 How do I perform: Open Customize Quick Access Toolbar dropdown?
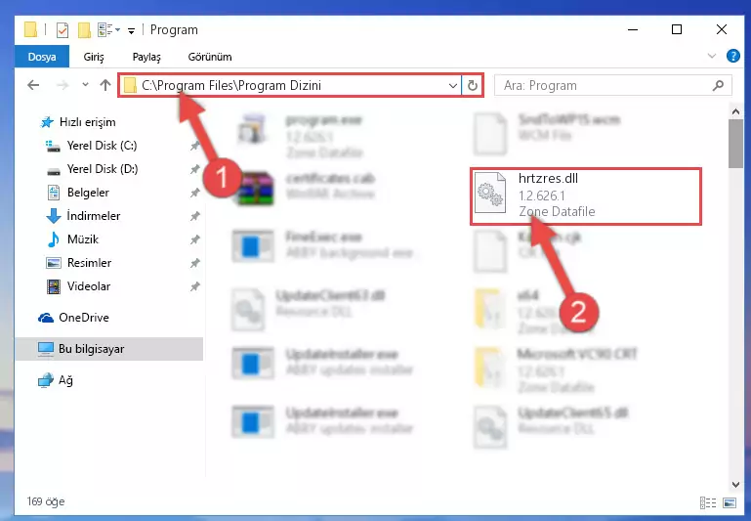click(x=131, y=31)
